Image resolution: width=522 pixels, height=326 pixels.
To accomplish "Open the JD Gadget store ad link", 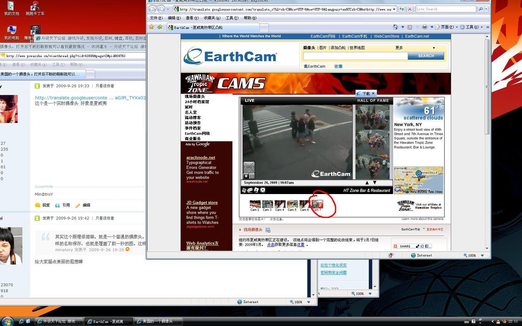I will pyautogui.click(x=202, y=203).
